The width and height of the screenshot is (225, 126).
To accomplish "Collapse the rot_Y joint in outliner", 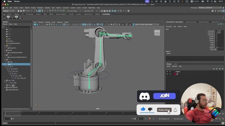I will coord(6,66).
